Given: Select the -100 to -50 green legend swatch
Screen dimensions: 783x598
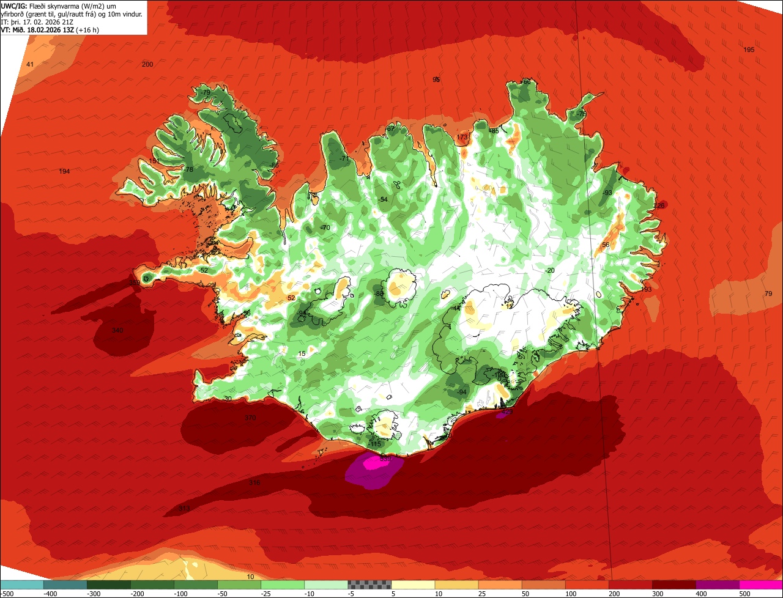Looking at the screenshot, I should pyautogui.click(x=195, y=585).
